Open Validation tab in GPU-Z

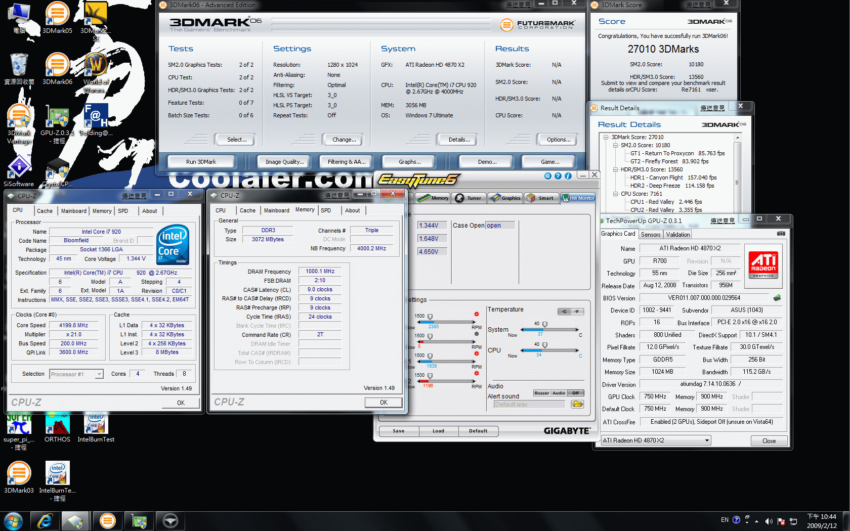pos(677,235)
